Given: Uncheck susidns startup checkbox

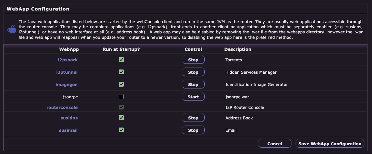Looking at the screenshot, I should point(121,118).
